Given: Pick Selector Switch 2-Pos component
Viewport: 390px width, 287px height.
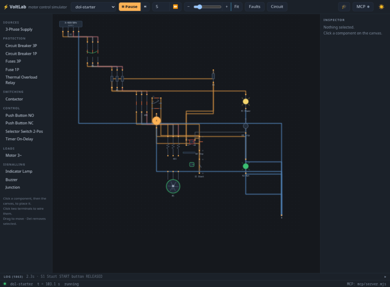Looking at the screenshot, I should point(24,131).
